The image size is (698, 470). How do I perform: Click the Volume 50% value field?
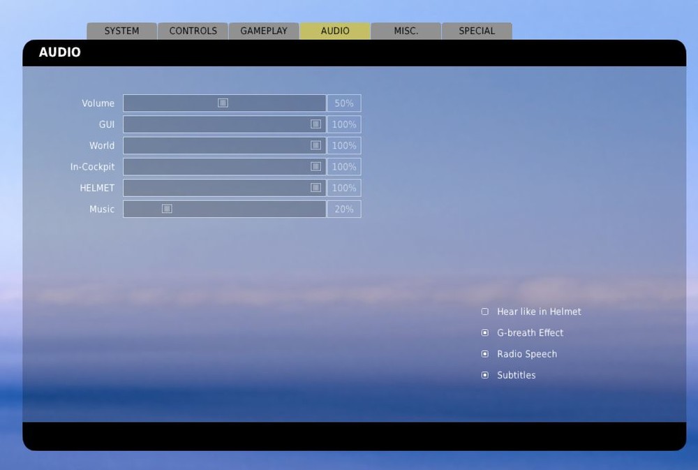(x=344, y=103)
